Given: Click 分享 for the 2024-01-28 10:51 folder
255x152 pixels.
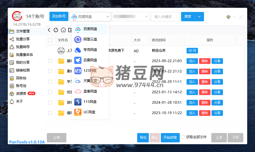Looking at the screenshot, I should point(217,103).
